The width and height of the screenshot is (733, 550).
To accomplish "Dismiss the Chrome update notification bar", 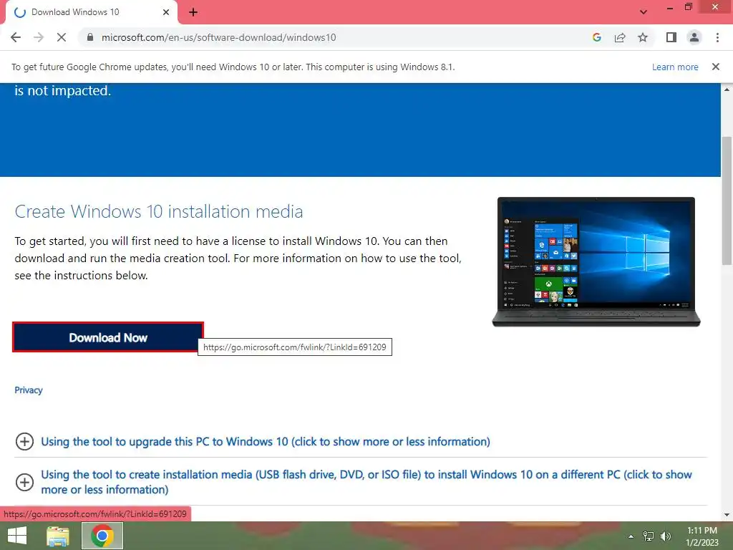I will point(716,67).
